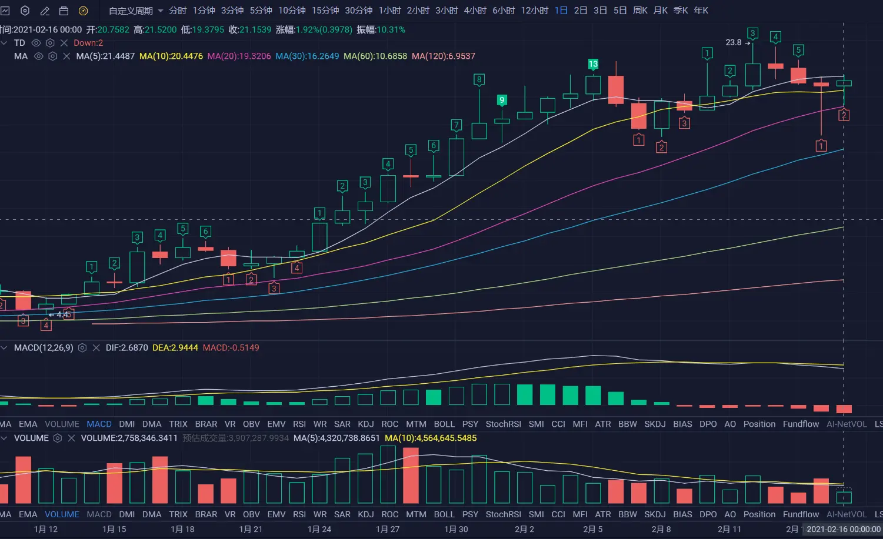This screenshot has height=539, width=883.
Task: Click the green TD 9 candle marker
Action: pyautogui.click(x=502, y=100)
